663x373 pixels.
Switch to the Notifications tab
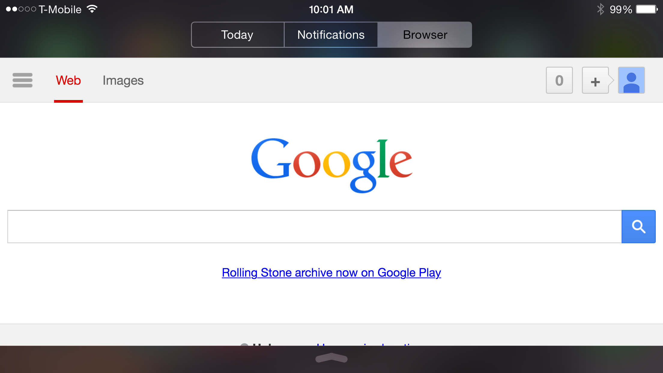331,35
